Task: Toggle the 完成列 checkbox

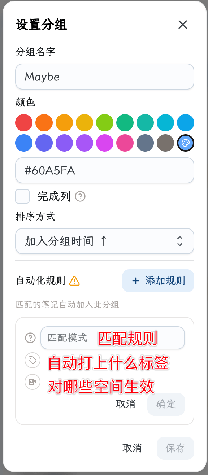Action: [x=22, y=197]
